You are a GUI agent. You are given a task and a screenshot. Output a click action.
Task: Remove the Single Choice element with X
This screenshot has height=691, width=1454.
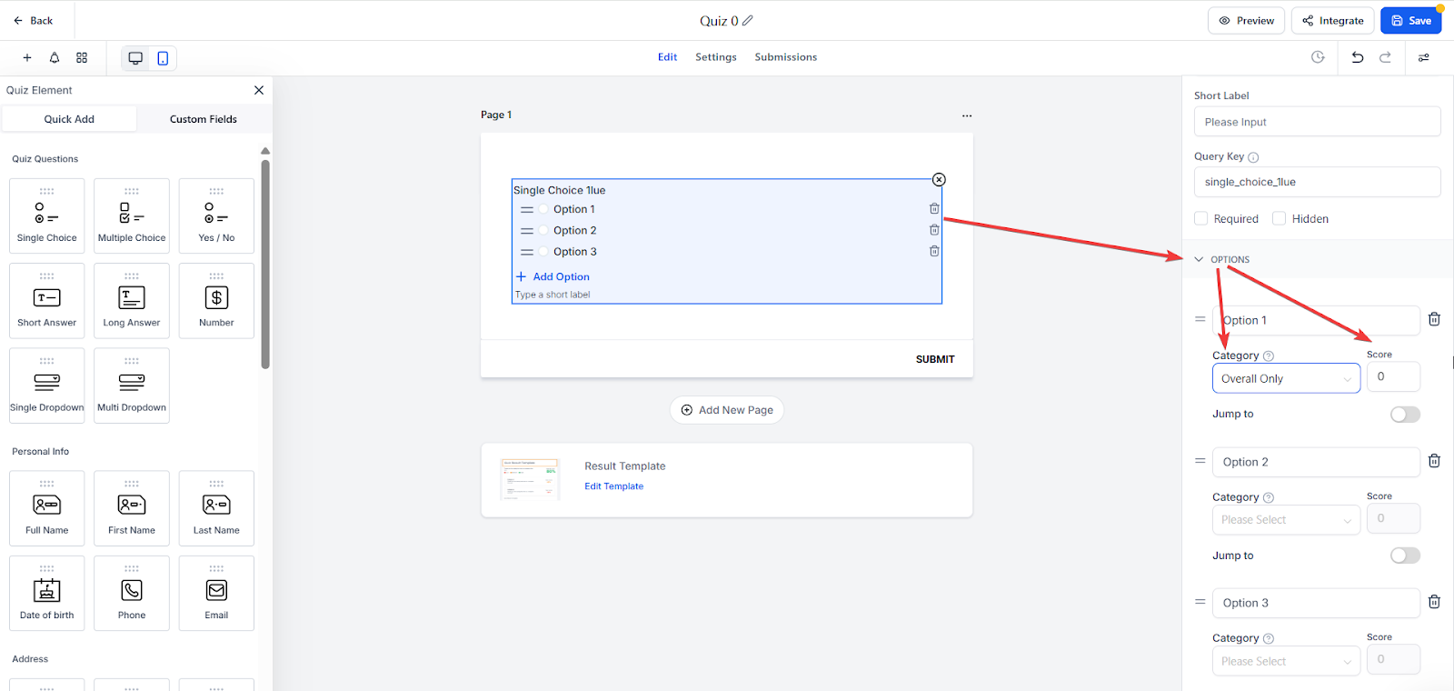coord(939,180)
